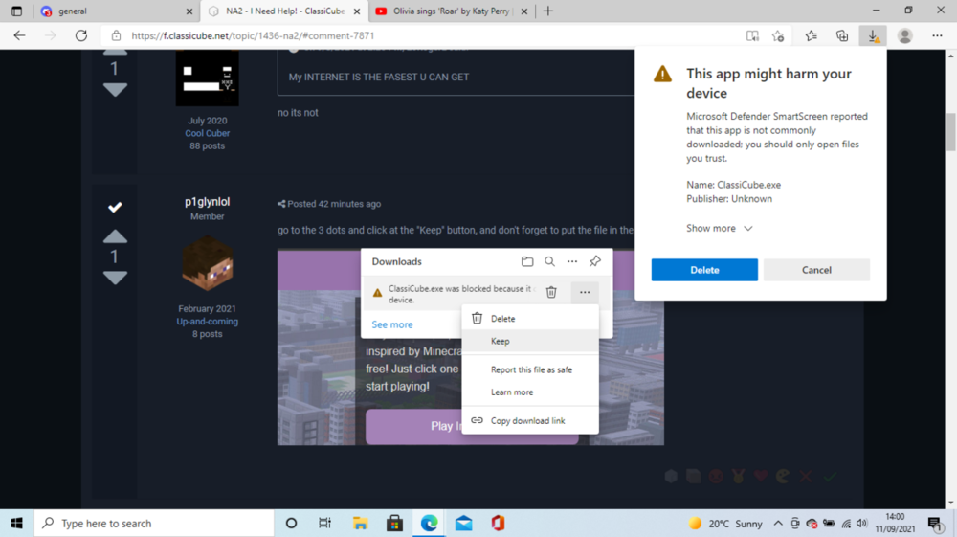
Task: Open the Downloads toolbar icon
Action: (874, 36)
